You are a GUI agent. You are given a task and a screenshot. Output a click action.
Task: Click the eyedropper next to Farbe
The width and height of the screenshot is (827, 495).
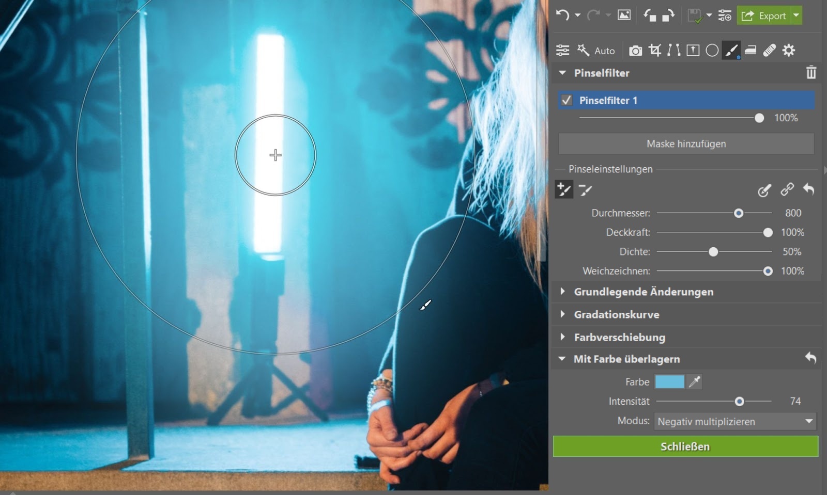point(695,382)
